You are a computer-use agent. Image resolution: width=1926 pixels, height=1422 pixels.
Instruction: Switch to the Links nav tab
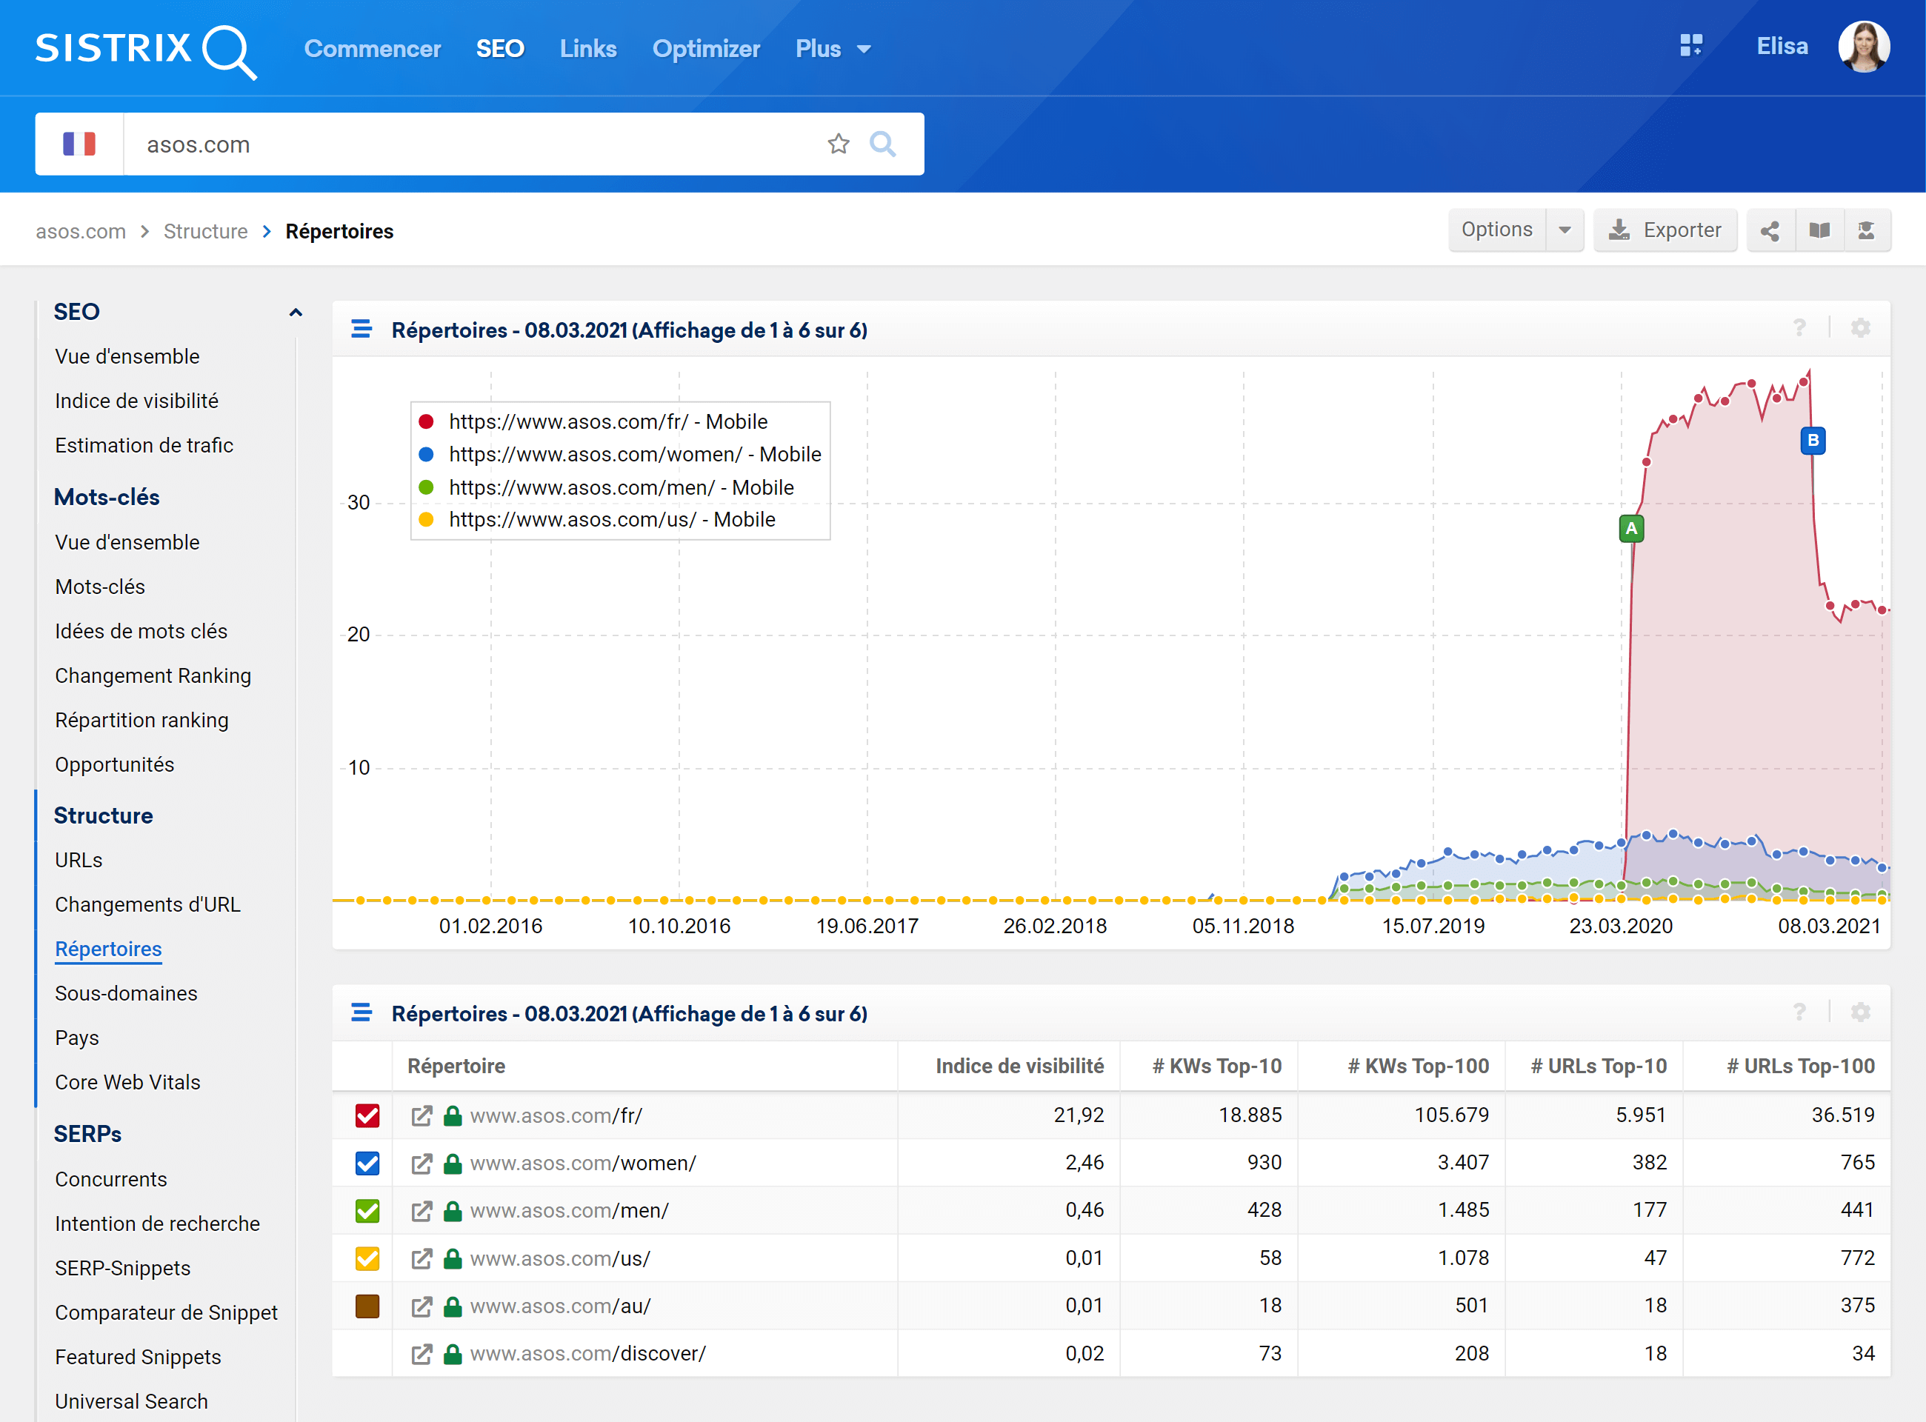[588, 49]
